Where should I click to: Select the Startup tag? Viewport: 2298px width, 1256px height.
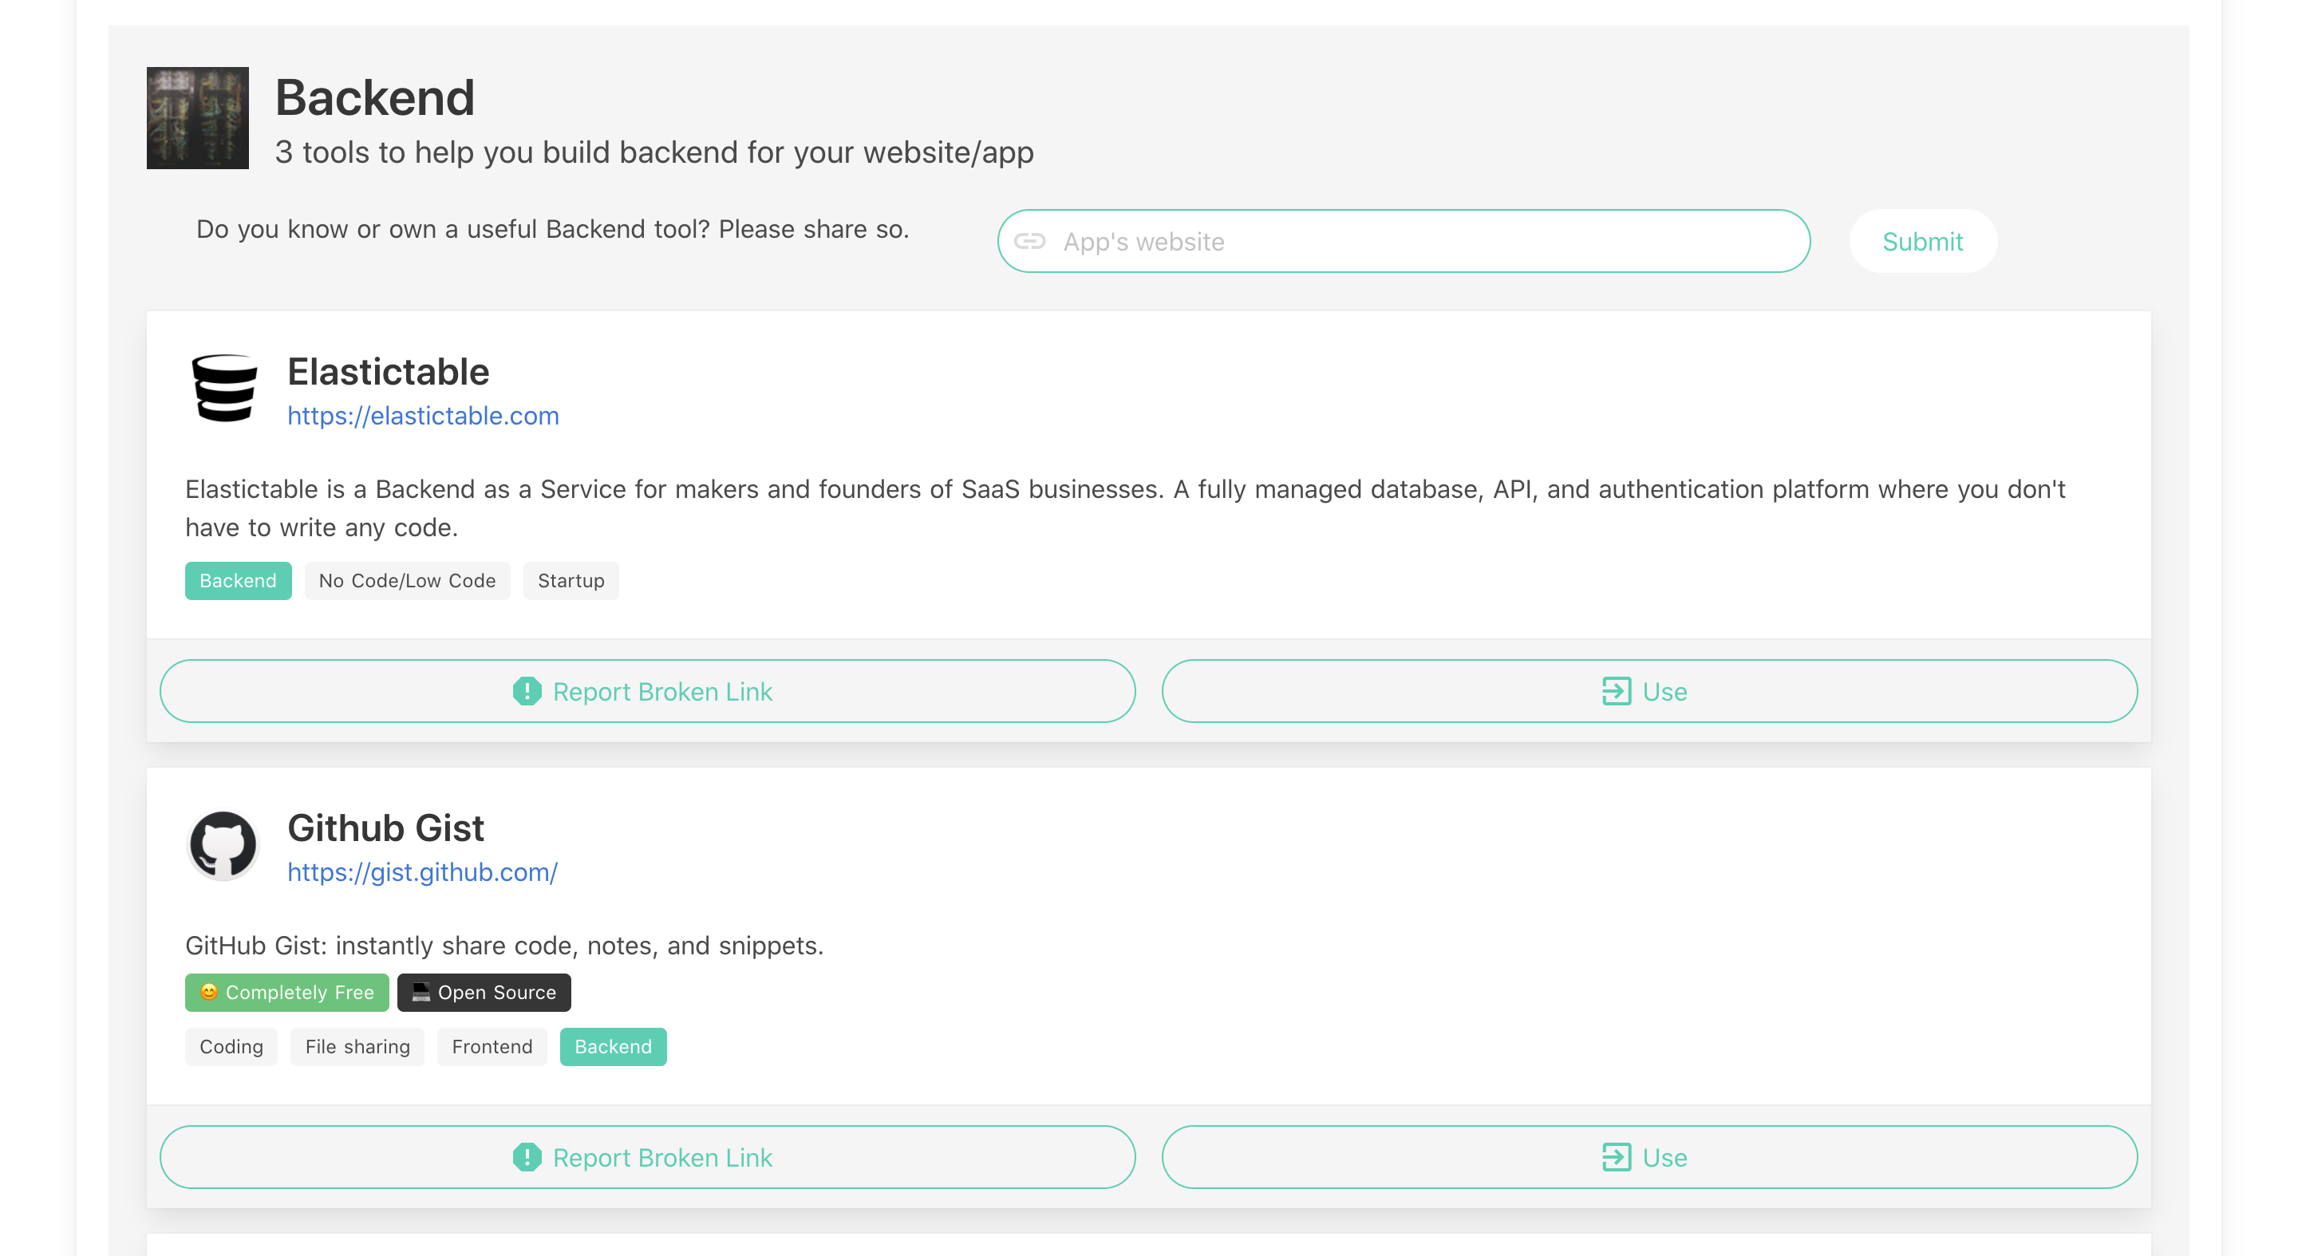tap(570, 581)
